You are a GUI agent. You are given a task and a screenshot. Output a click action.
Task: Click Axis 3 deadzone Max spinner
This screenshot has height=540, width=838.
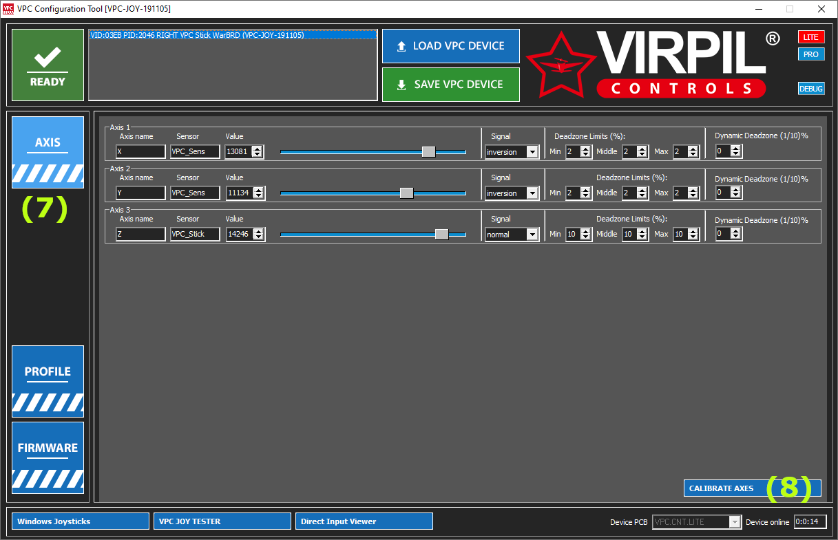pyautogui.click(x=687, y=235)
